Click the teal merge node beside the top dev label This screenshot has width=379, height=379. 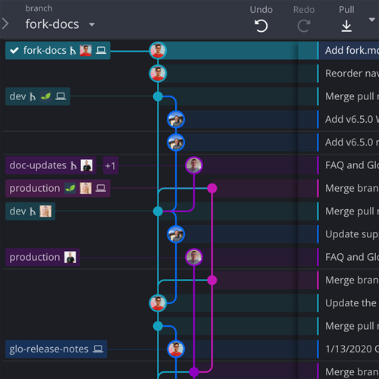click(158, 96)
